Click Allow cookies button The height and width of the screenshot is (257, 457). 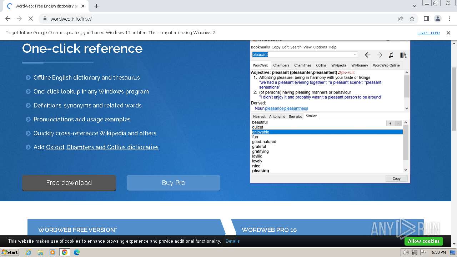pos(423,241)
